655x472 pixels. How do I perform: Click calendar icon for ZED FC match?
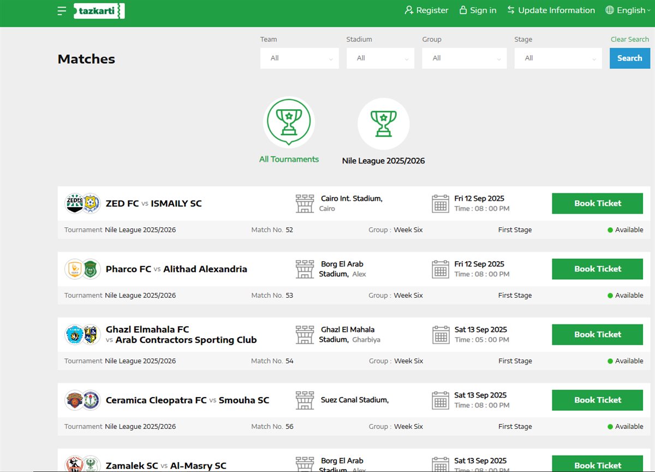pyautogui.click(x=440, y=203)
